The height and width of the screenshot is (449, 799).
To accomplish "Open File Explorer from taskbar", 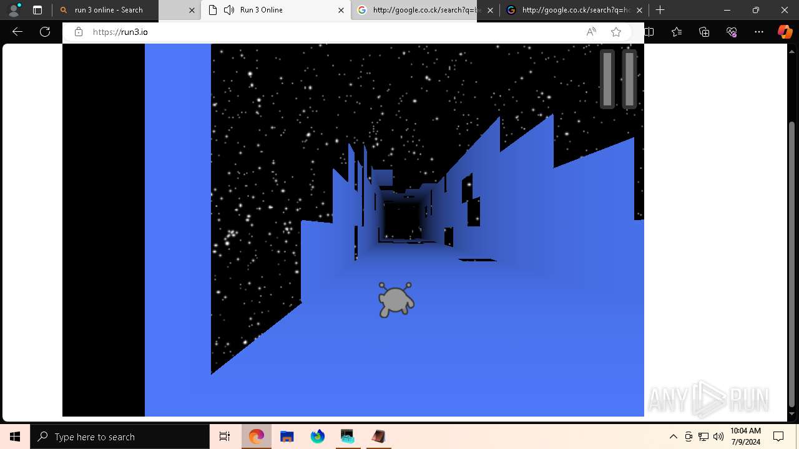I will pos(287,437).
